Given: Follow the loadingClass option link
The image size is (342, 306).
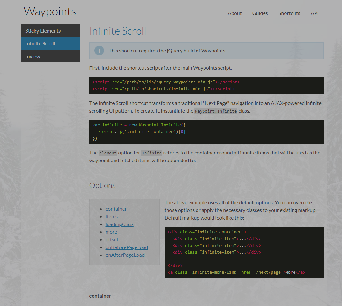Looking at the screenshot, I should coord(119,224).
